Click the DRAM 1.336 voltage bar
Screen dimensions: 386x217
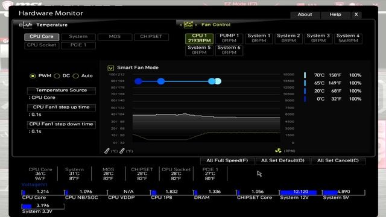click(215, 192)
